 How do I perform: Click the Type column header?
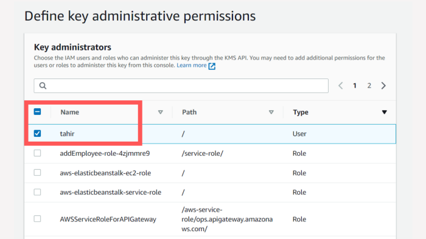pyautogui.click(x=301, y=112)
